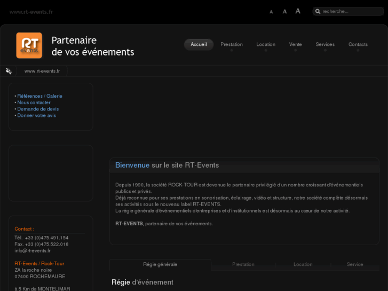Image resolution: width=388 pixels, height=291 pixels.
Task: Click the info@rt-events.fr email address
Action: (33, 250)
